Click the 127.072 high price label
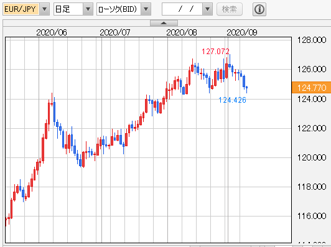The height and width of the screenshot is (247, 331). (x=215, y=52)
